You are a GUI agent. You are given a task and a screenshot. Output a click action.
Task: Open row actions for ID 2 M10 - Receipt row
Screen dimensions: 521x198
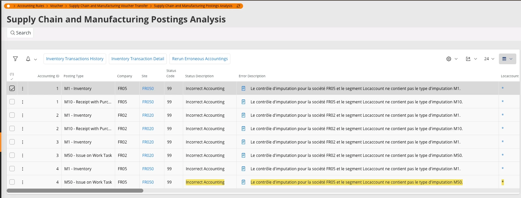pos(22,129)
